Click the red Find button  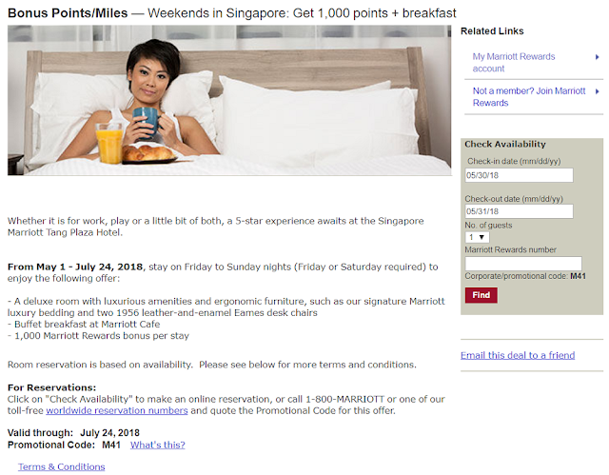coord(481,295)
